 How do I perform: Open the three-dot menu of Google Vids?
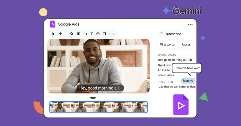coord(190,25)
